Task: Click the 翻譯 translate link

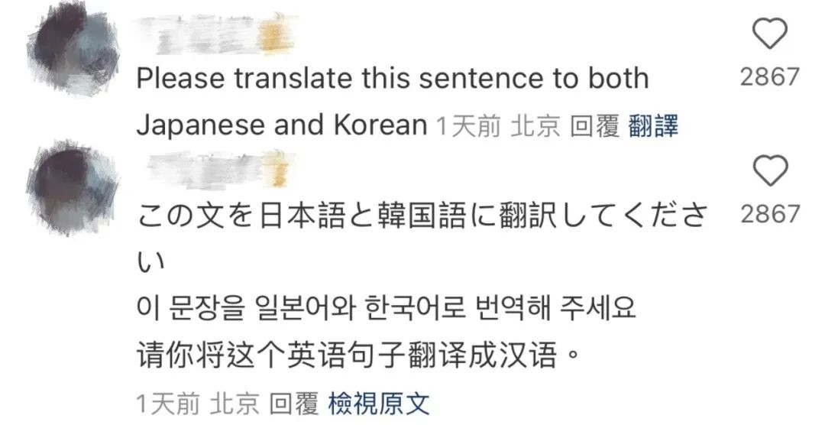Action: click(x=652, y=126)
